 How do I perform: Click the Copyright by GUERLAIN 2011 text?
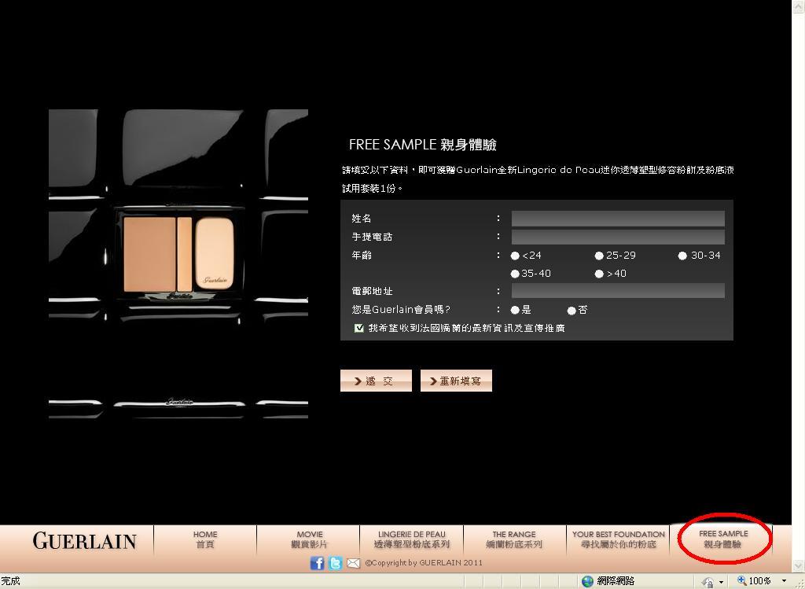point(424,563)
